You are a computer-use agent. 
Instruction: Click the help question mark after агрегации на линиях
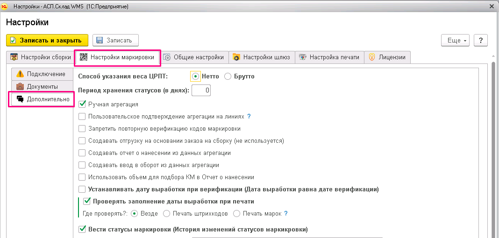pos(249,116)
